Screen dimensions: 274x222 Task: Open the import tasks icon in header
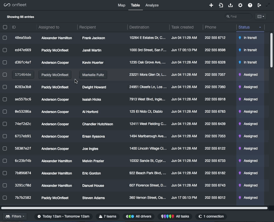click(221, 5)
